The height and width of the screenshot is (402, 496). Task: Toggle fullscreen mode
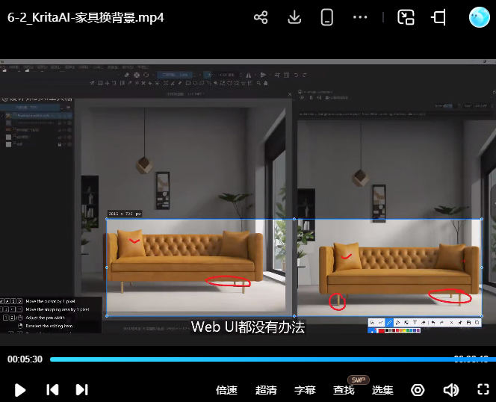(x=483, y=390)
